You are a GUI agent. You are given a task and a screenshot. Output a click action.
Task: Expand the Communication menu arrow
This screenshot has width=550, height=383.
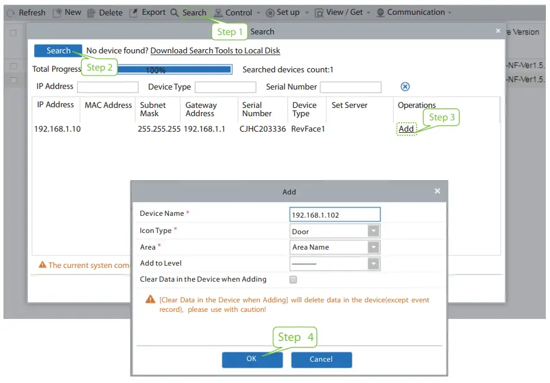coord(450,13)
